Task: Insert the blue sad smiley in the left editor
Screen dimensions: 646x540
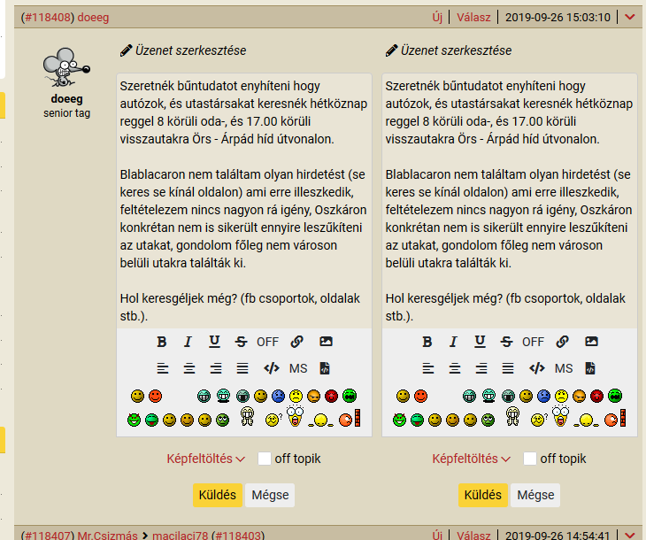Action: point(278,396)
